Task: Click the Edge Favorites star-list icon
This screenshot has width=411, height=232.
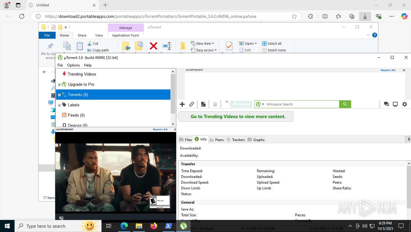Action: [338, 16]
